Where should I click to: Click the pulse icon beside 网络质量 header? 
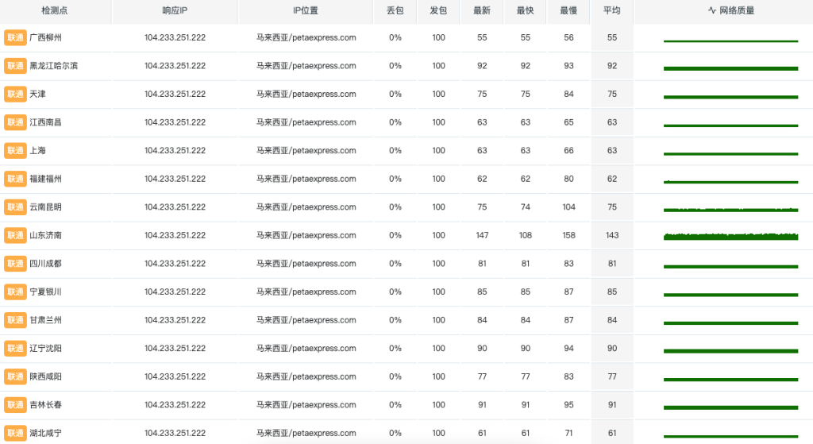coord(712,11)
